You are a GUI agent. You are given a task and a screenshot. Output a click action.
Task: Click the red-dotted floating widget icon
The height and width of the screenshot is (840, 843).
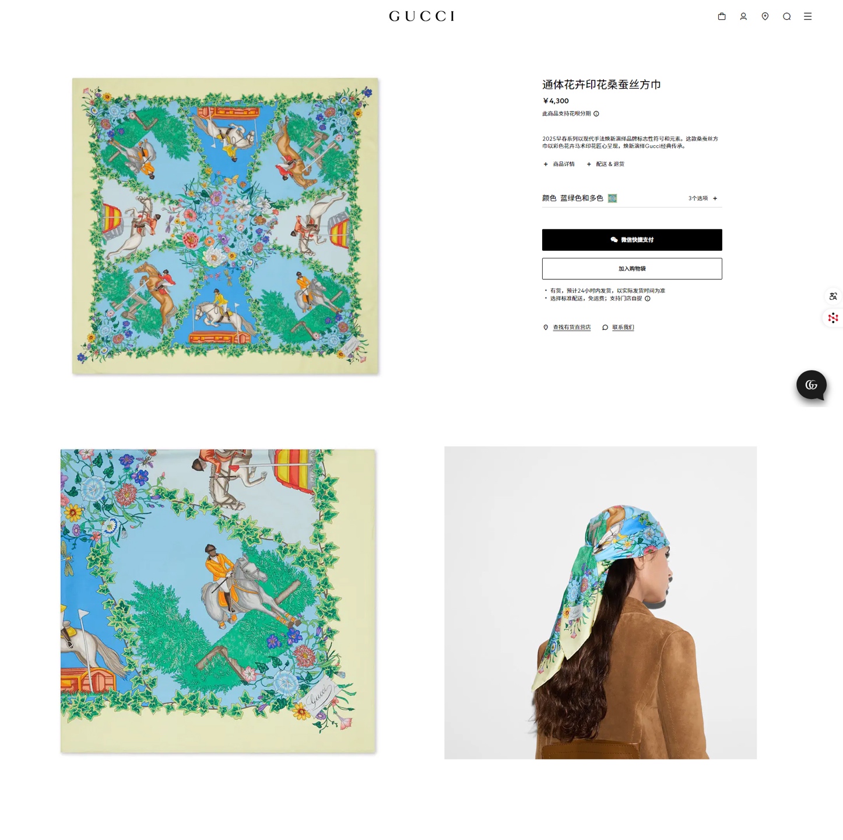click(x=834, y=318)
